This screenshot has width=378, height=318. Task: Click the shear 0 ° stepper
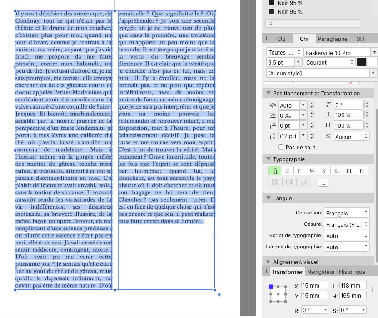click(367, 105)
